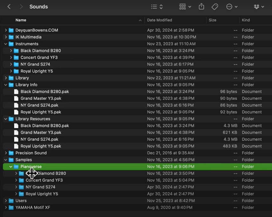The image size is (272, 217).
Task: Click the list view switcher icon
Action: point(157,7)
